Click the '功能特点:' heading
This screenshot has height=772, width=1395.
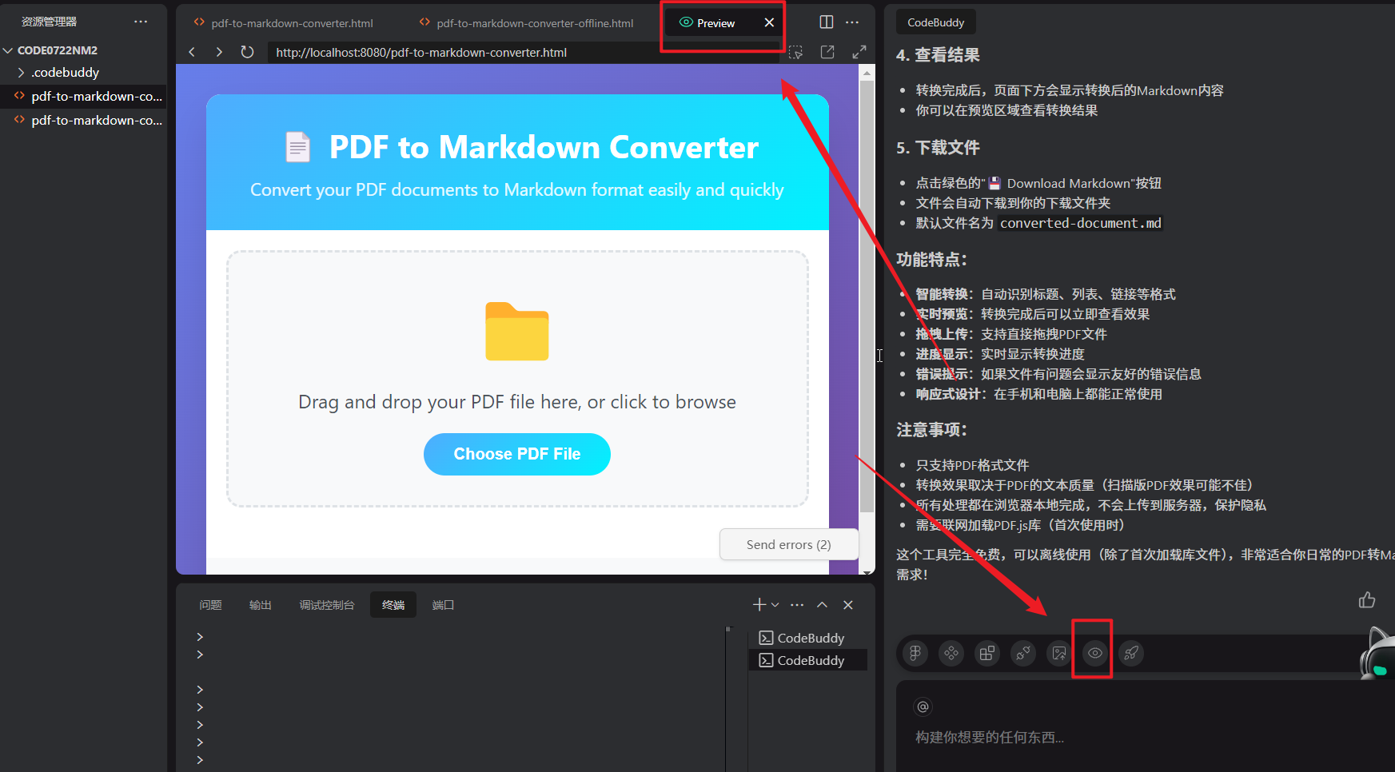931,260
